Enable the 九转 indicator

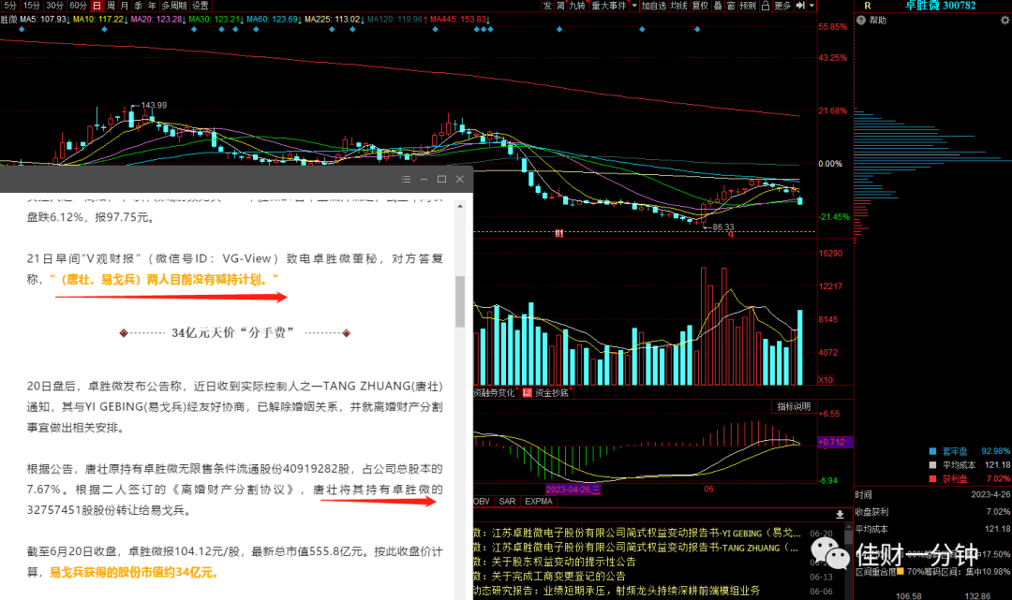point(577,6)
